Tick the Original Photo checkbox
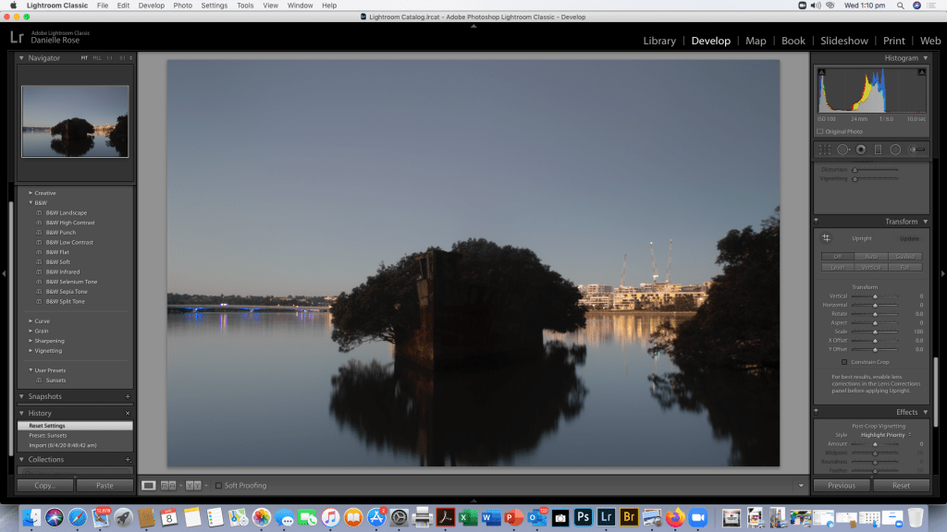947x532 pixels. [819, 132]
